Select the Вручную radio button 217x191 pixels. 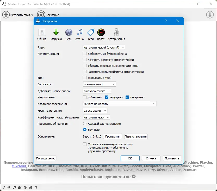pyautogui.click(x=85, y=130)
